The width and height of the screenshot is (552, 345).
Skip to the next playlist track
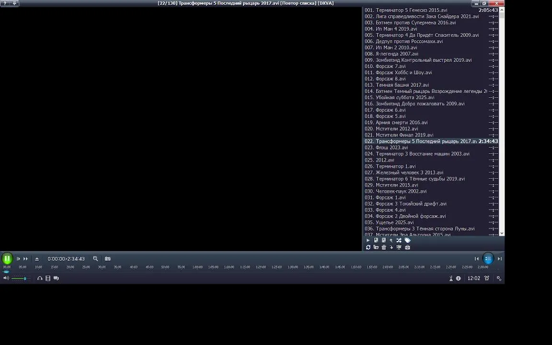[x=500, y=259]
